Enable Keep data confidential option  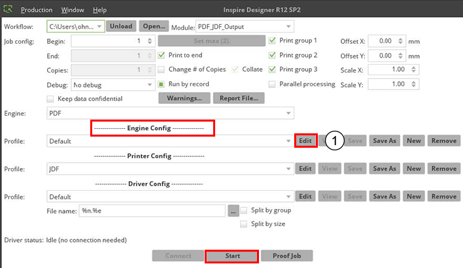pyautogui.click(x=51, y=99)
